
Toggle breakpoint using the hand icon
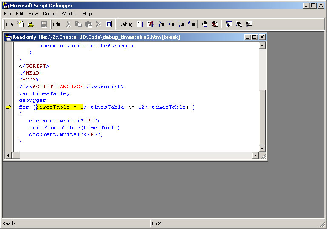(205, 24)
